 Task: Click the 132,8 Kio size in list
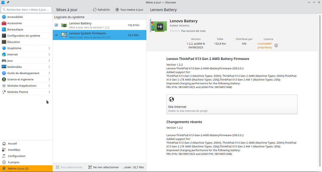click(133, 25)
